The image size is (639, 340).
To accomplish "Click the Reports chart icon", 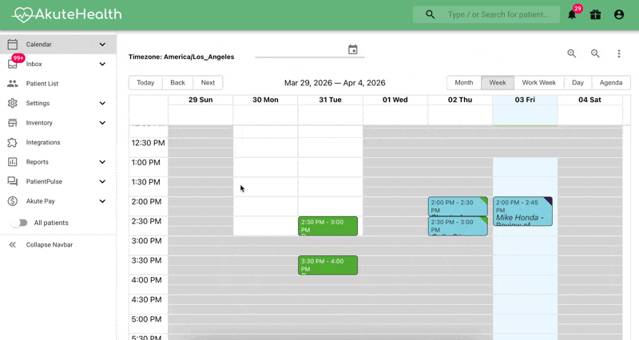I will point(13,162).
